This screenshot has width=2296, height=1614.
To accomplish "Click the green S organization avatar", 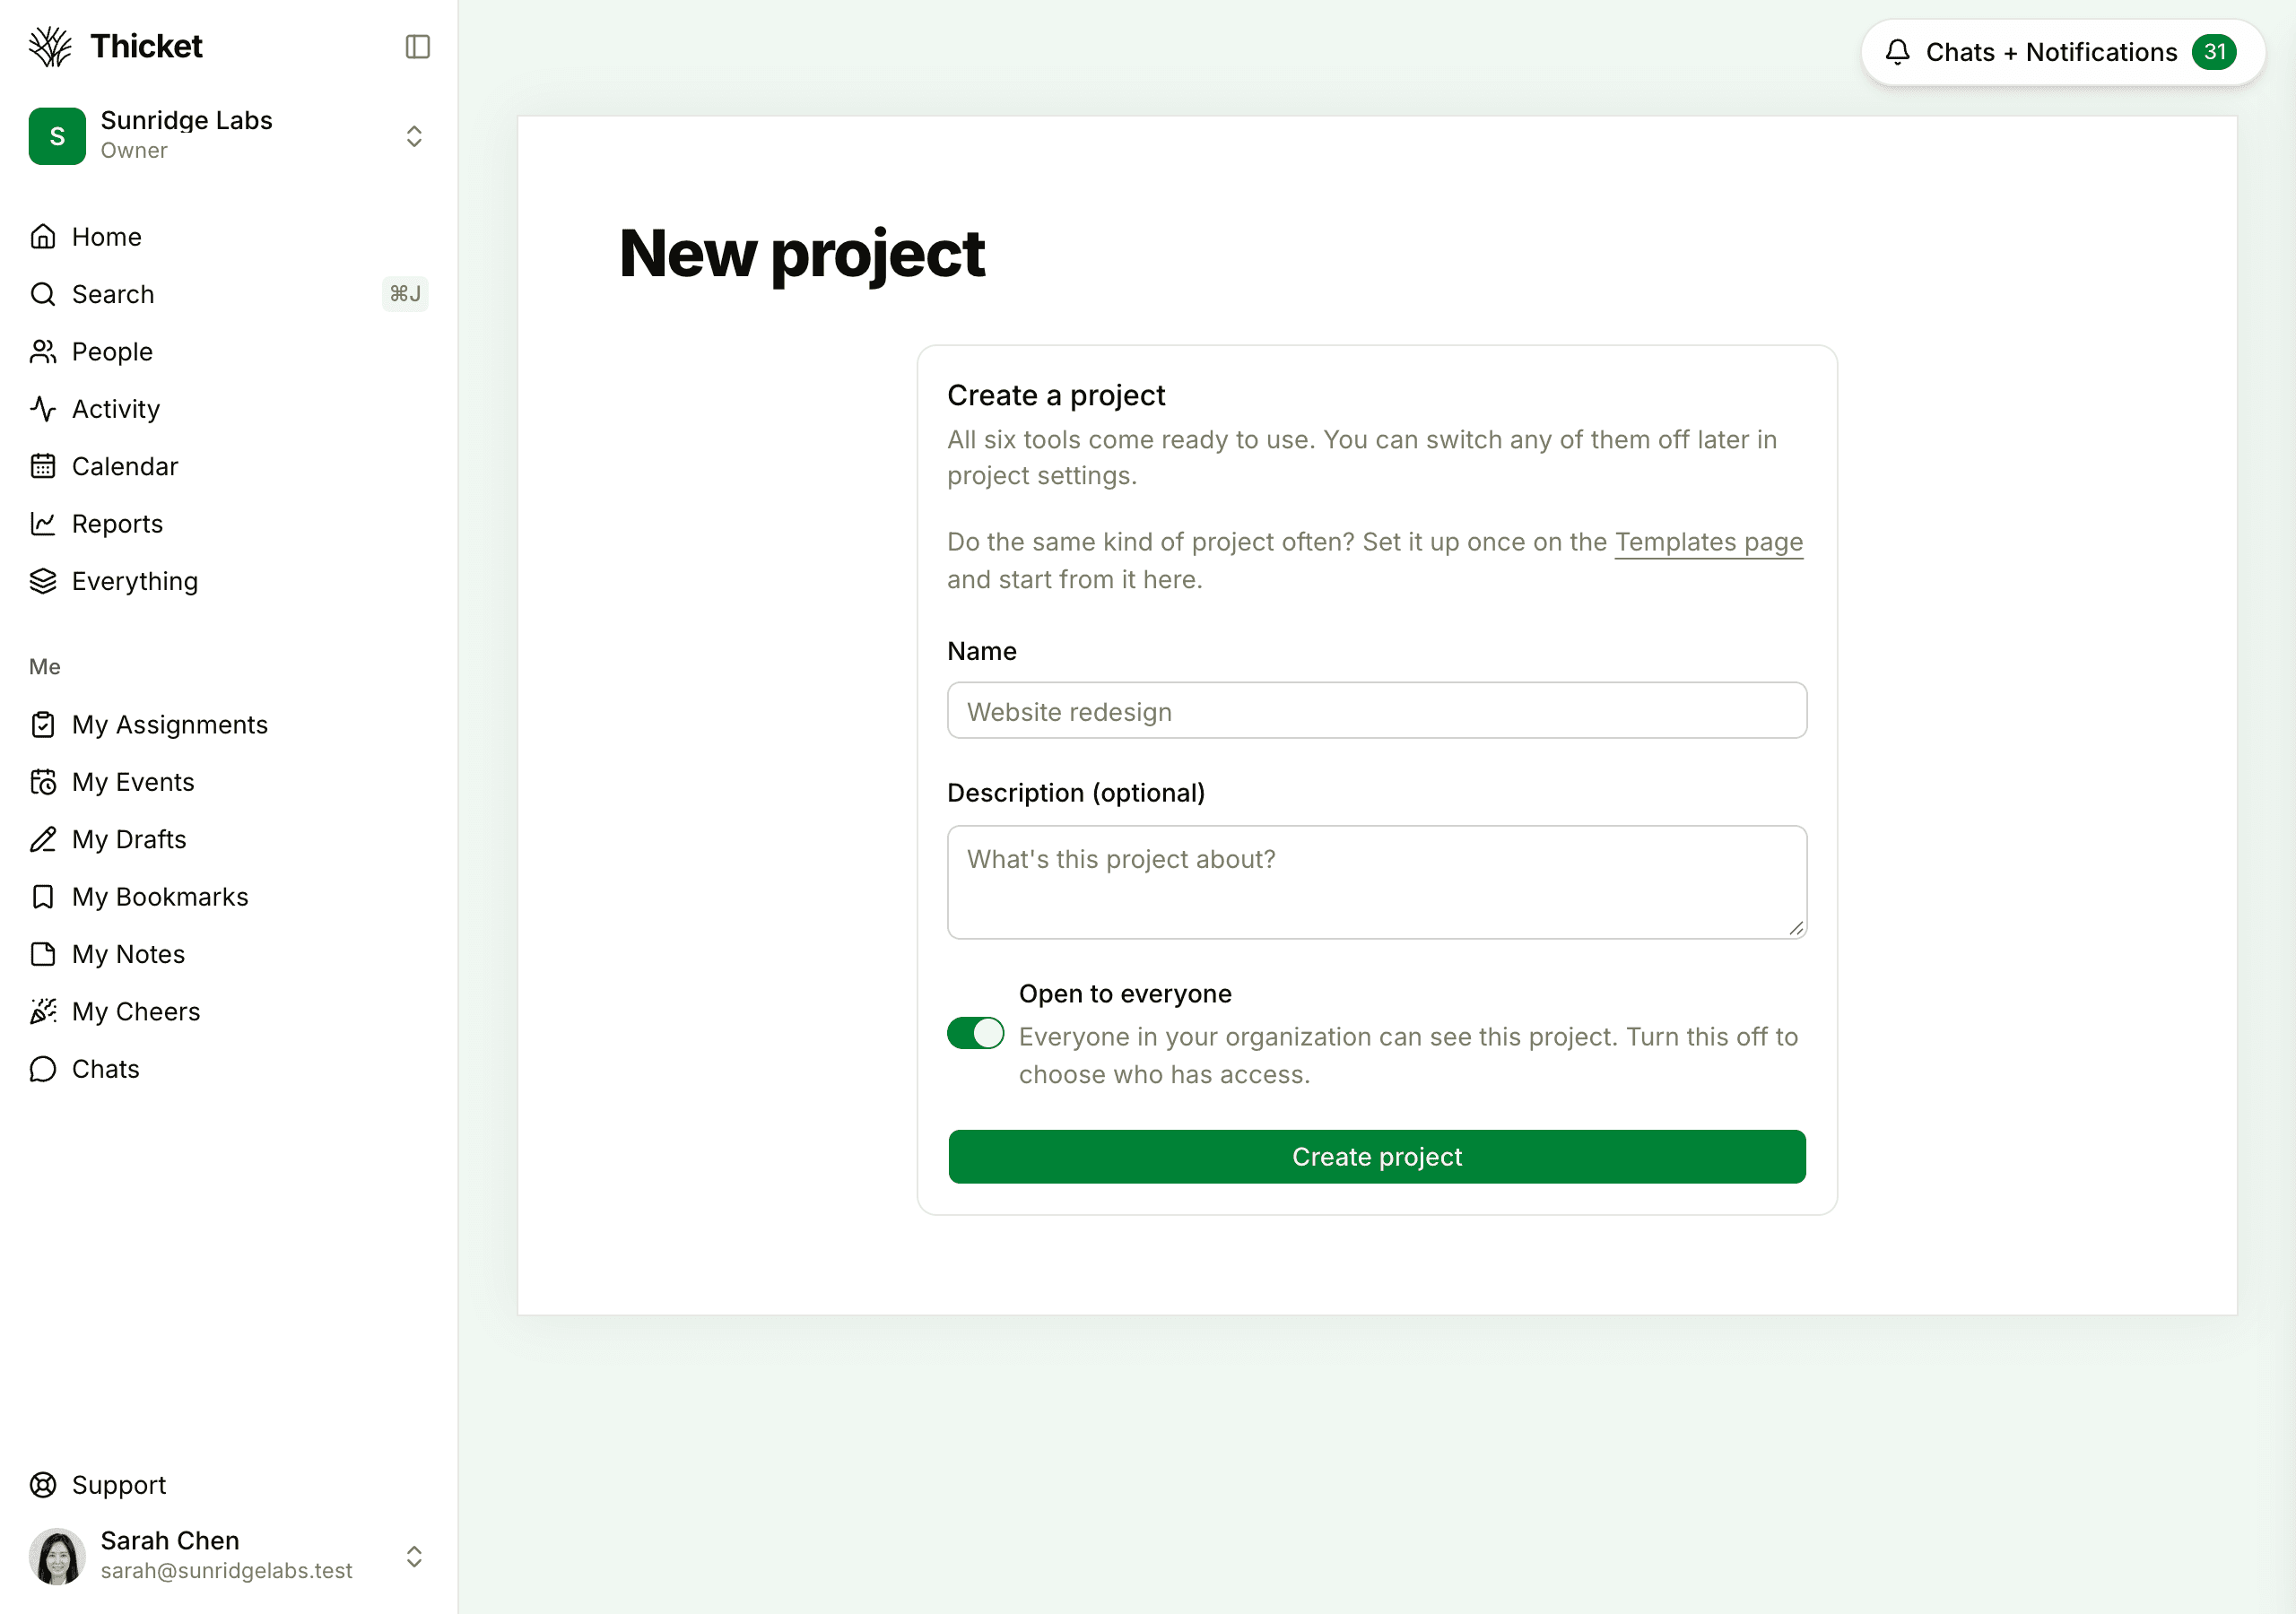I will [x=57, y=136].
